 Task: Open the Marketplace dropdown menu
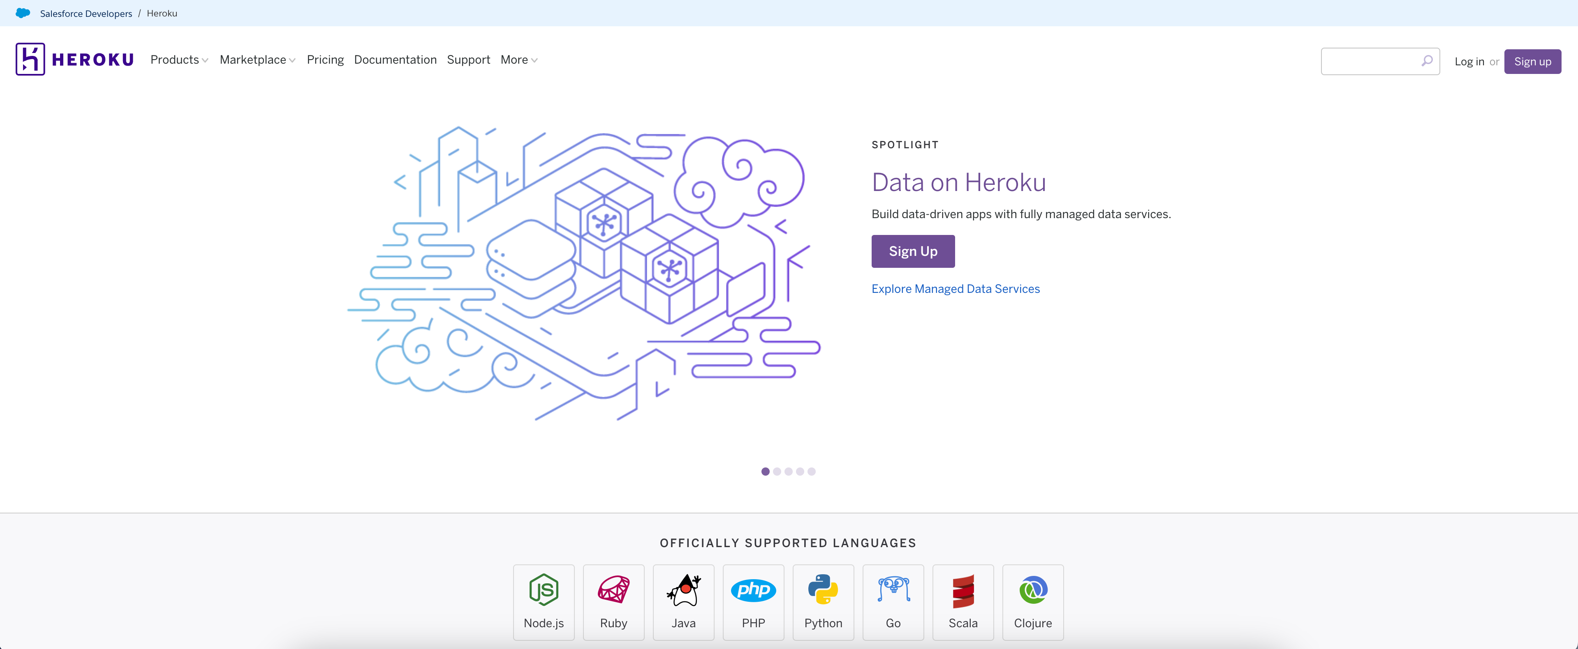point(257,60)
